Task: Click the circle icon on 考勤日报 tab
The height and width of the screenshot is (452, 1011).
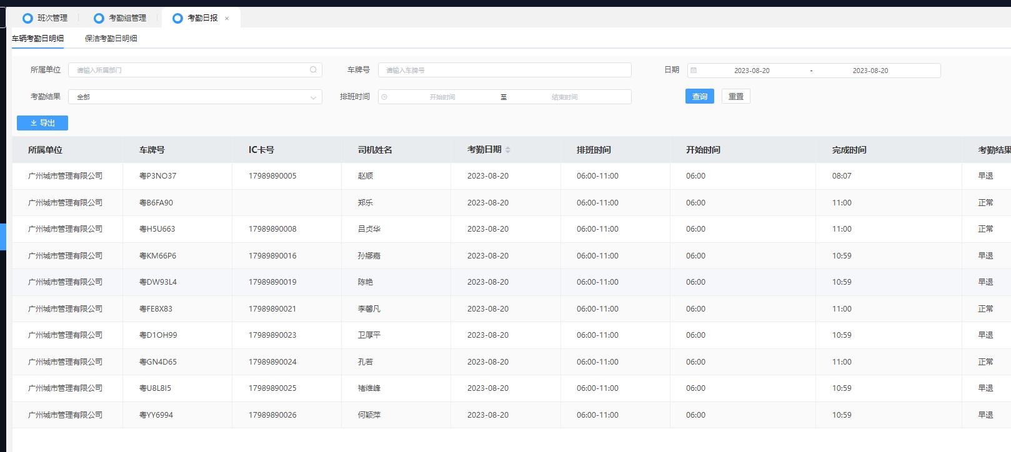Action: click(177, 18)
